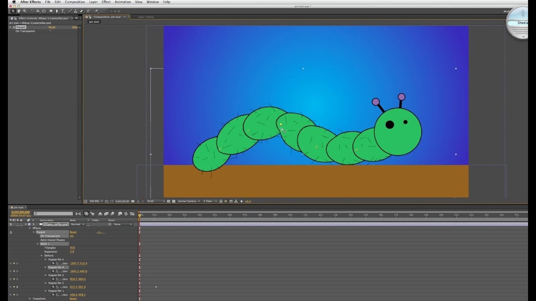Open the Layer menu

93,2
